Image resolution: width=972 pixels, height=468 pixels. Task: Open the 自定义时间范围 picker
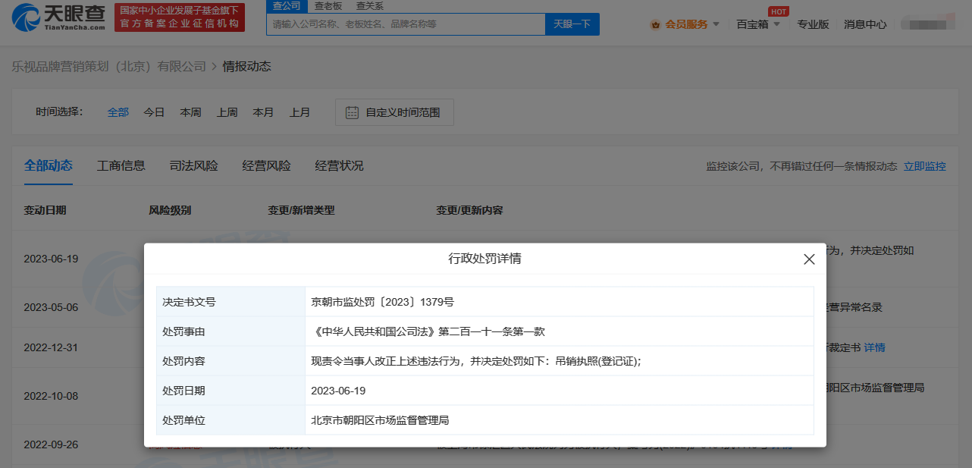[394, 112]
